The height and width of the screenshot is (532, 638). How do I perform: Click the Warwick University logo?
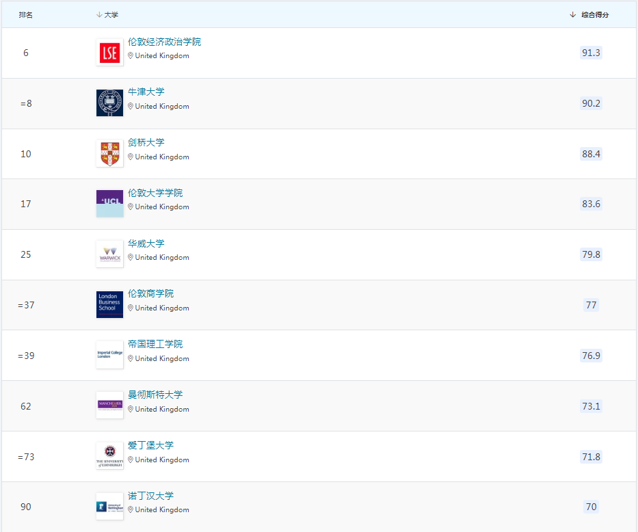(x=109, y=254)
